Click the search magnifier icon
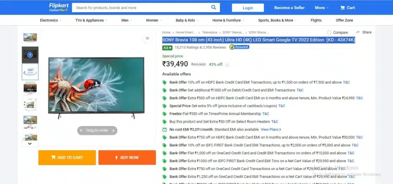Image resolution: width=393 pixels, height=184 pixels. tap(213, 8)
